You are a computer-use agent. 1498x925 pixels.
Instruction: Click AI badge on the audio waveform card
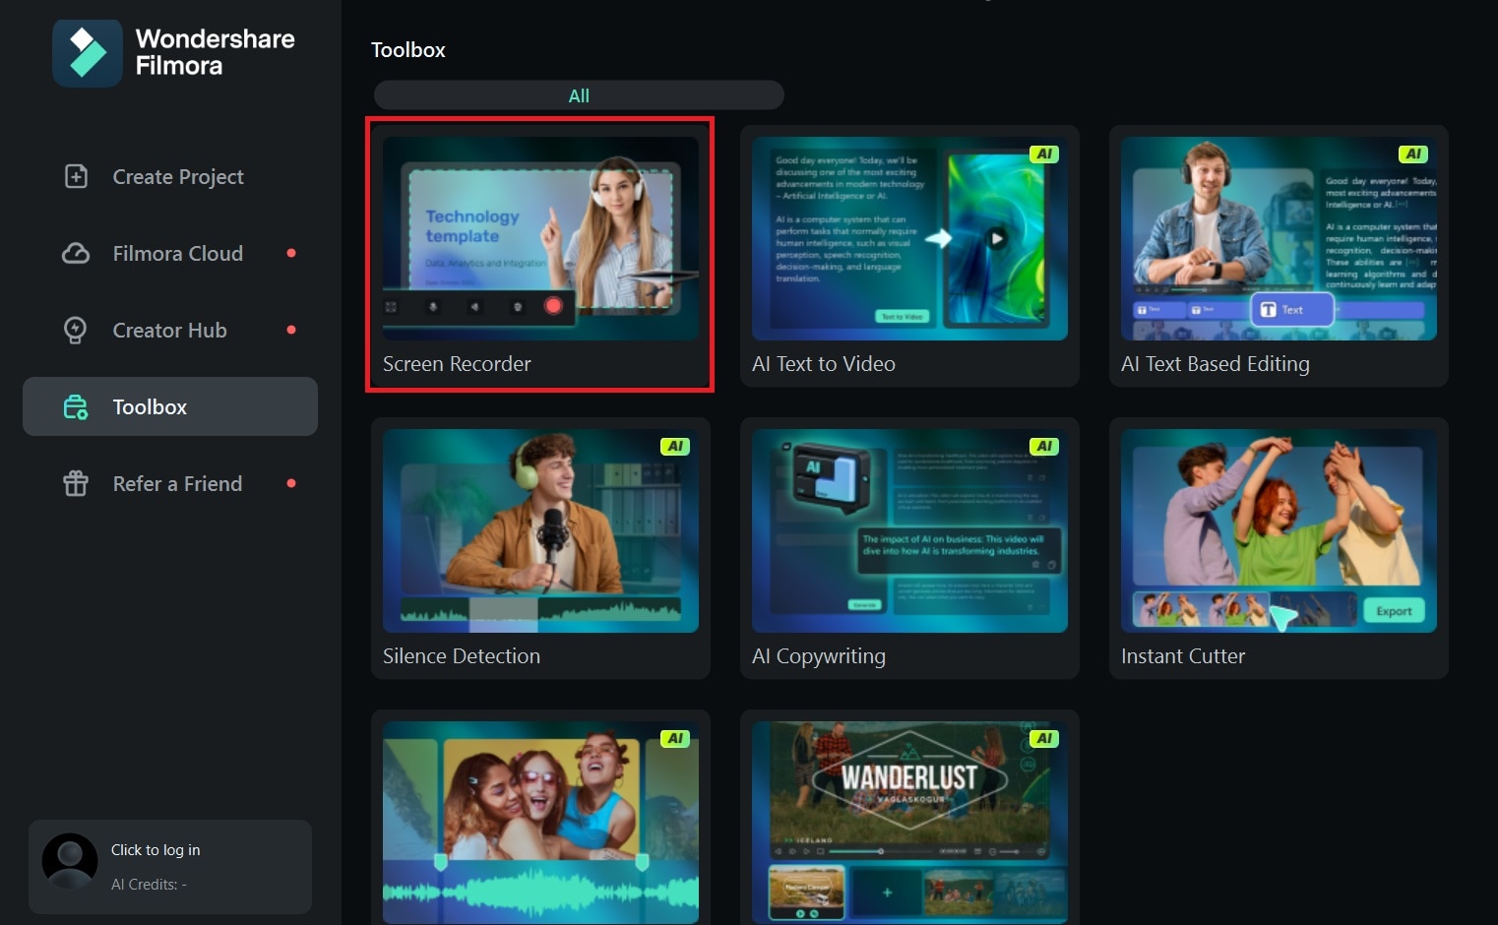(x=674, y=739)
